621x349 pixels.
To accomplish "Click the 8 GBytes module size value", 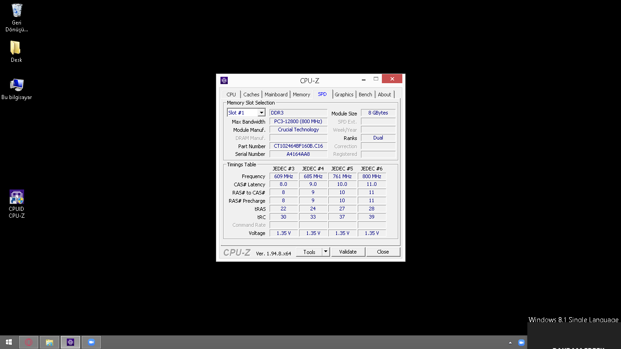I will pos(378,113).
